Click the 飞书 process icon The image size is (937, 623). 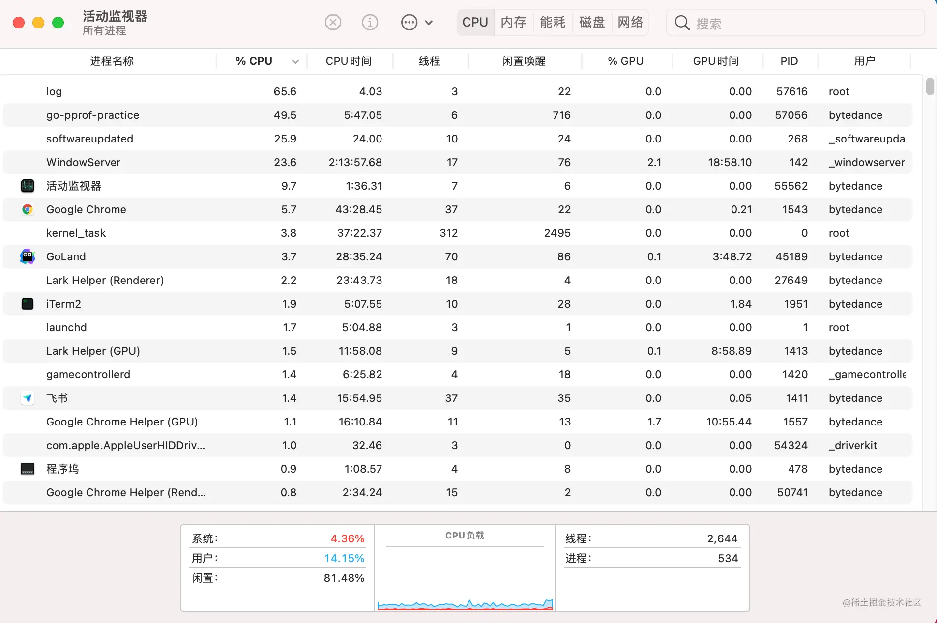28,398
